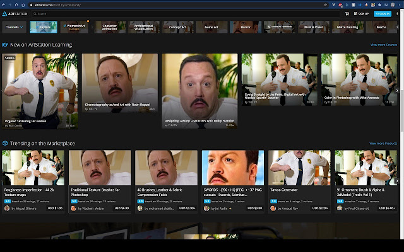Click the ArtStation logo
404x252 pixels.
click(x=15, y=14)
